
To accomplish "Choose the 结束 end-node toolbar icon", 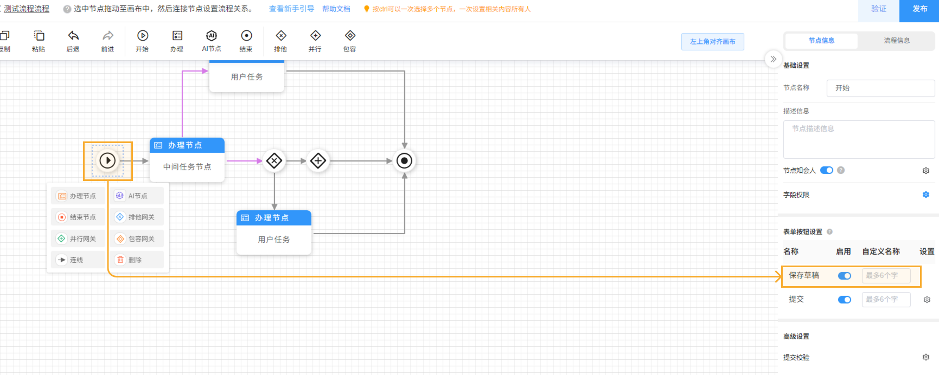I will click(x=246, y=36).
